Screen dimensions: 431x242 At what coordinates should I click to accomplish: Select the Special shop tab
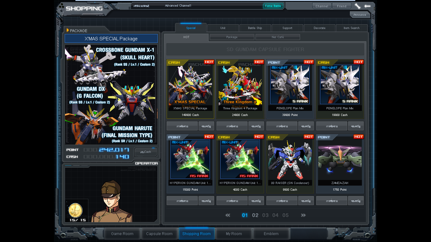191,28
